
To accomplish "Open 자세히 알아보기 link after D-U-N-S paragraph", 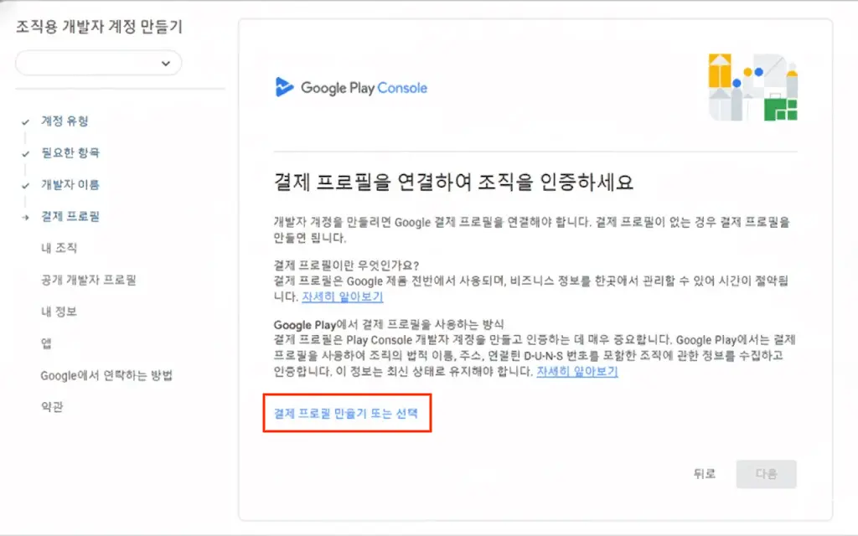I will [577, 371].
